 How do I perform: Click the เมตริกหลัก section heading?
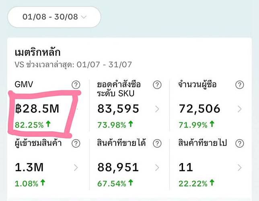[x=37, y=52]
